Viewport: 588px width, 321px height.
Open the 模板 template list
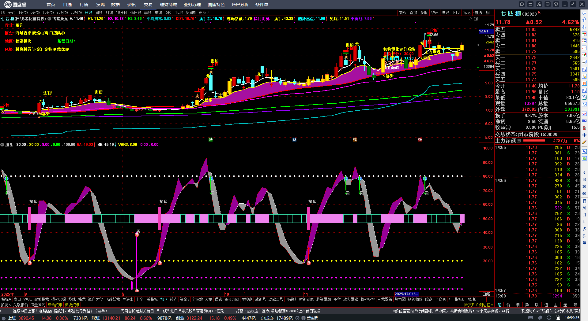click(473, 299)
